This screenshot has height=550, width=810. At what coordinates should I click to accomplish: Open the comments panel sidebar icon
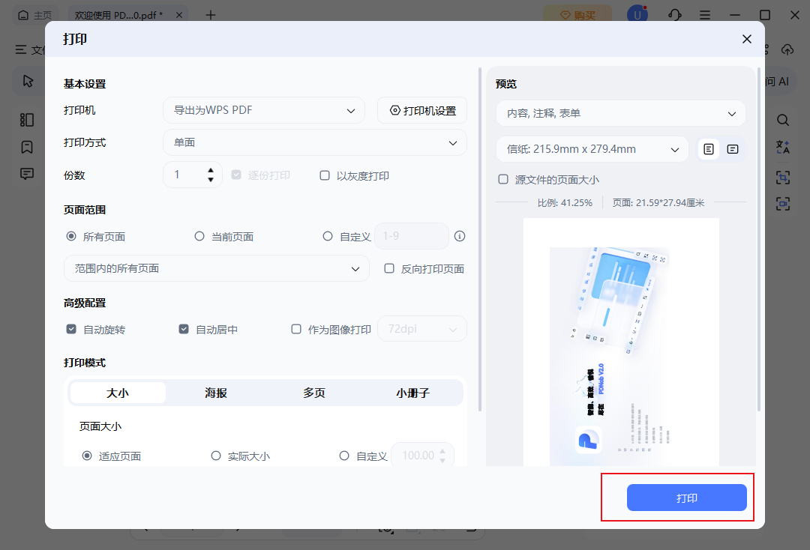coord(27,174)
